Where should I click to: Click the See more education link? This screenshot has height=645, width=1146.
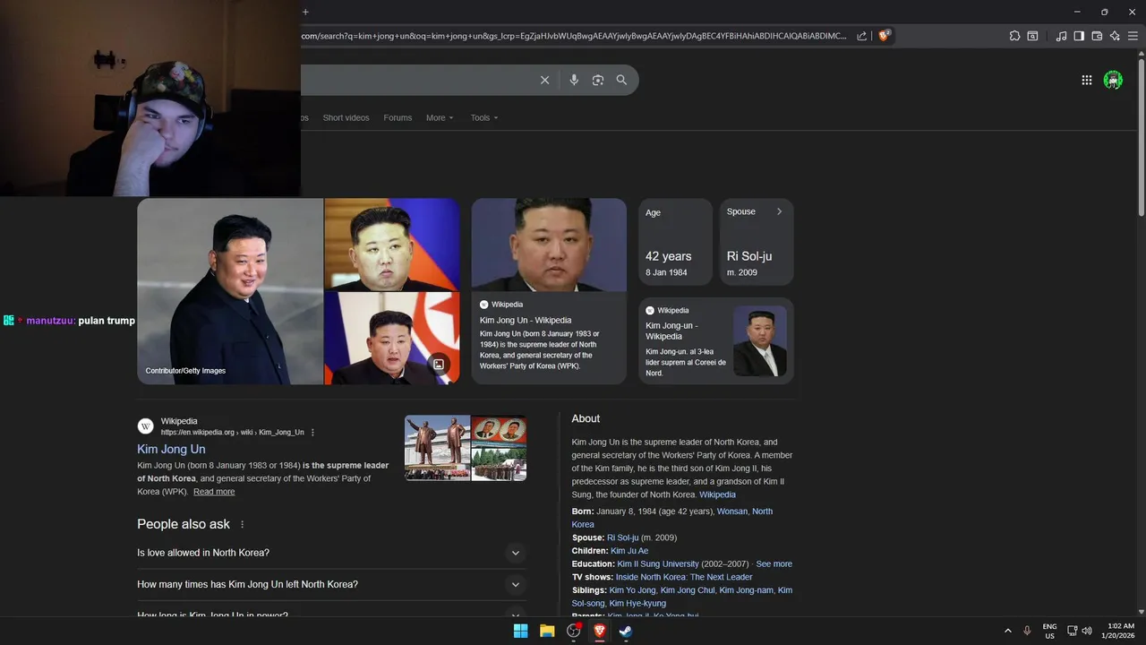[774, 564]
